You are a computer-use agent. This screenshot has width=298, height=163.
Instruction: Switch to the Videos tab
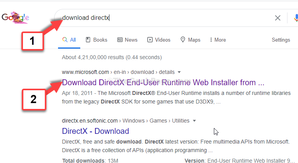(159, 40)
